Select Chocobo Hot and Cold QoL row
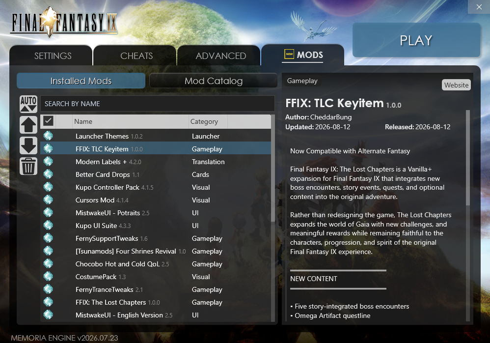The image size is (490, 343). click(156, 264)
